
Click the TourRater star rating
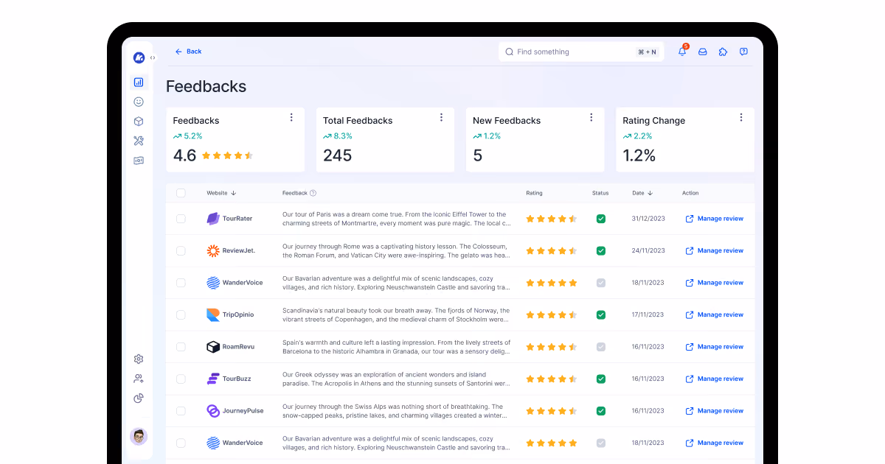(552, 219)
